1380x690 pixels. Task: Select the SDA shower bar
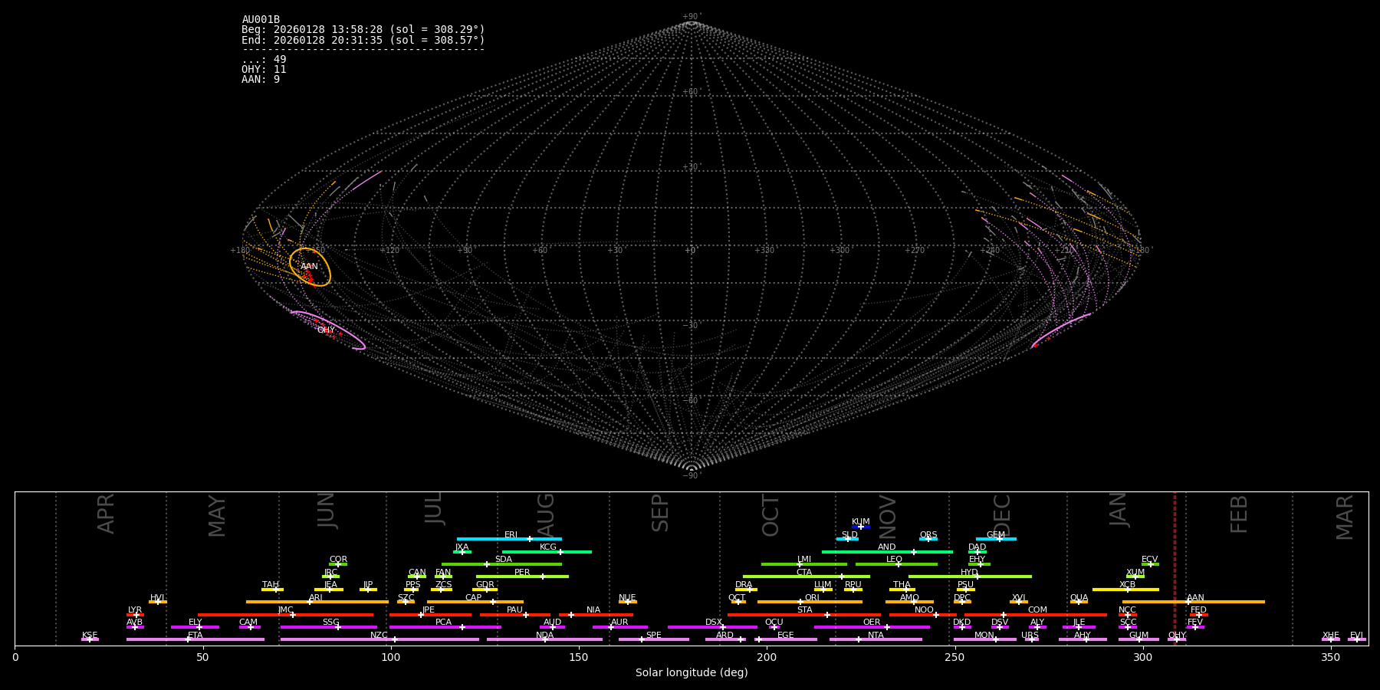501,564
